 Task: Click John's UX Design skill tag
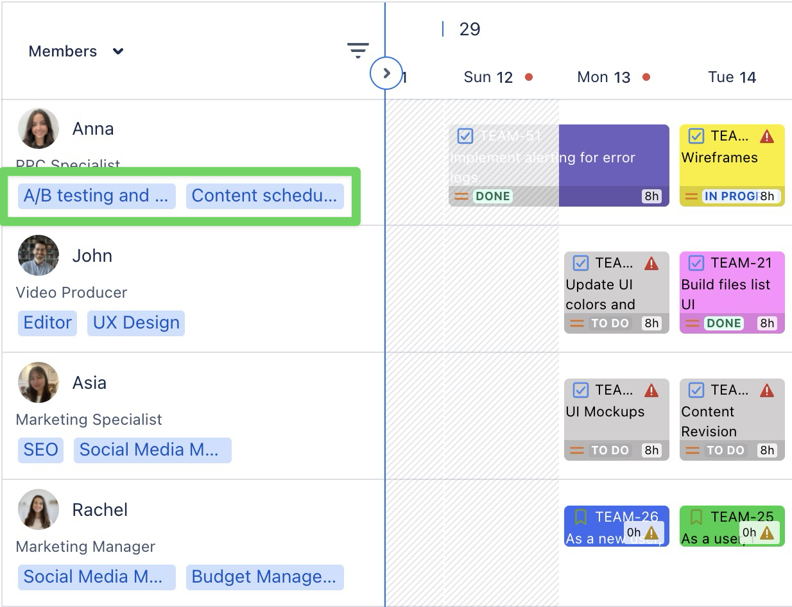coord(136,323)
